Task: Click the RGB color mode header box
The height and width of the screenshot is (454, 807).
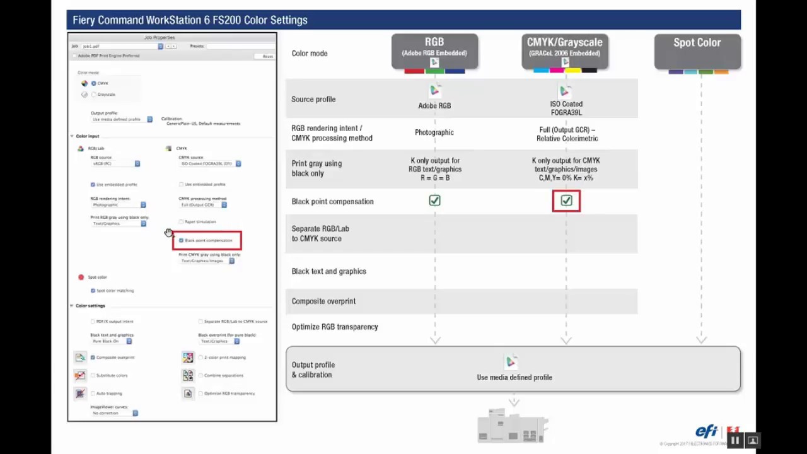Action: (434, 51)
